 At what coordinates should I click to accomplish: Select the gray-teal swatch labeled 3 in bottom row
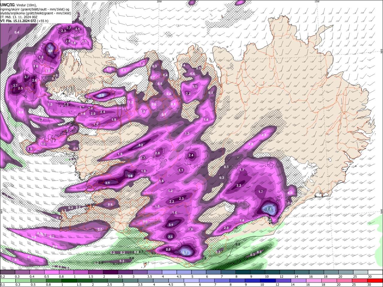130,281
